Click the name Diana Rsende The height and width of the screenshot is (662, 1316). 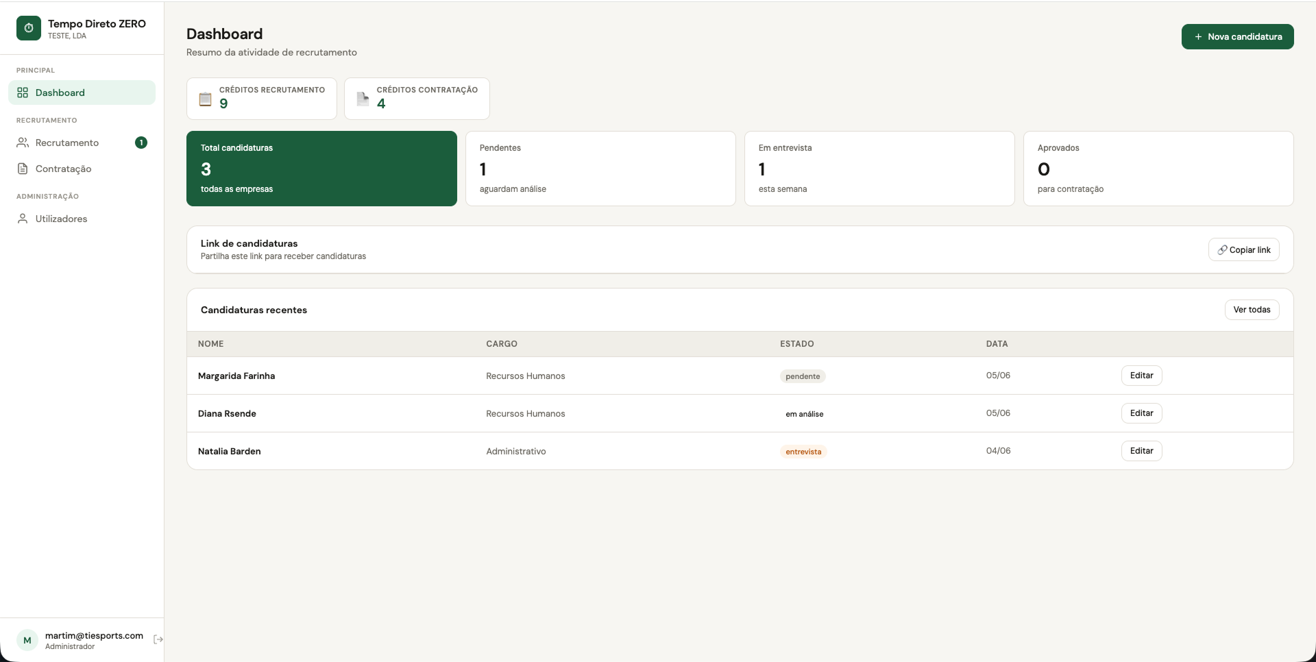[x=227, y=413]
